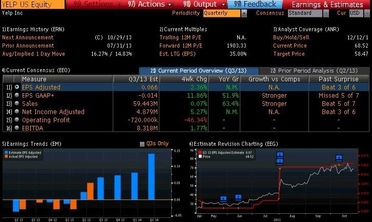Viewport: 372px width, 222px height.
Task: Open the Analyst Coverage (ANR) link
Action: [306, 29]
